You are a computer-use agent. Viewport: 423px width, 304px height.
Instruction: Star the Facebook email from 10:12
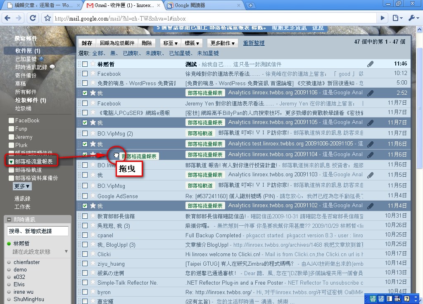[x=93, y=73]
